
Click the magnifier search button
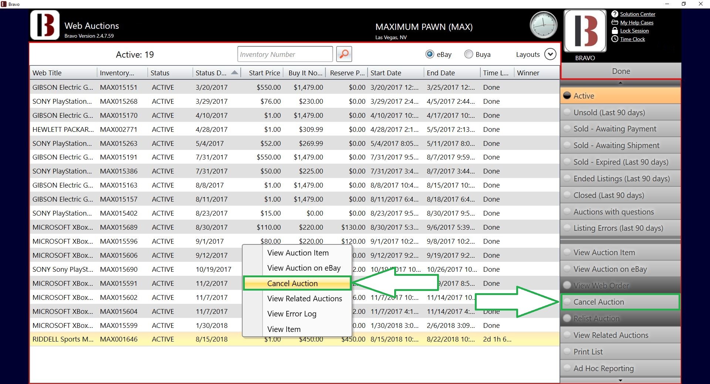click(344, 54)
